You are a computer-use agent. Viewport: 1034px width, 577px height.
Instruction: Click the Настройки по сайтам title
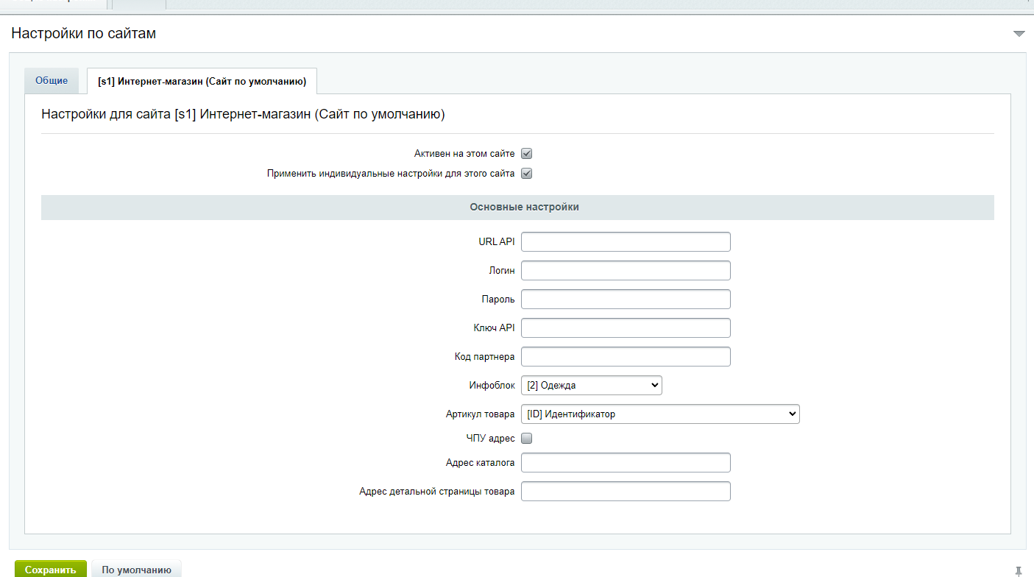84,34
